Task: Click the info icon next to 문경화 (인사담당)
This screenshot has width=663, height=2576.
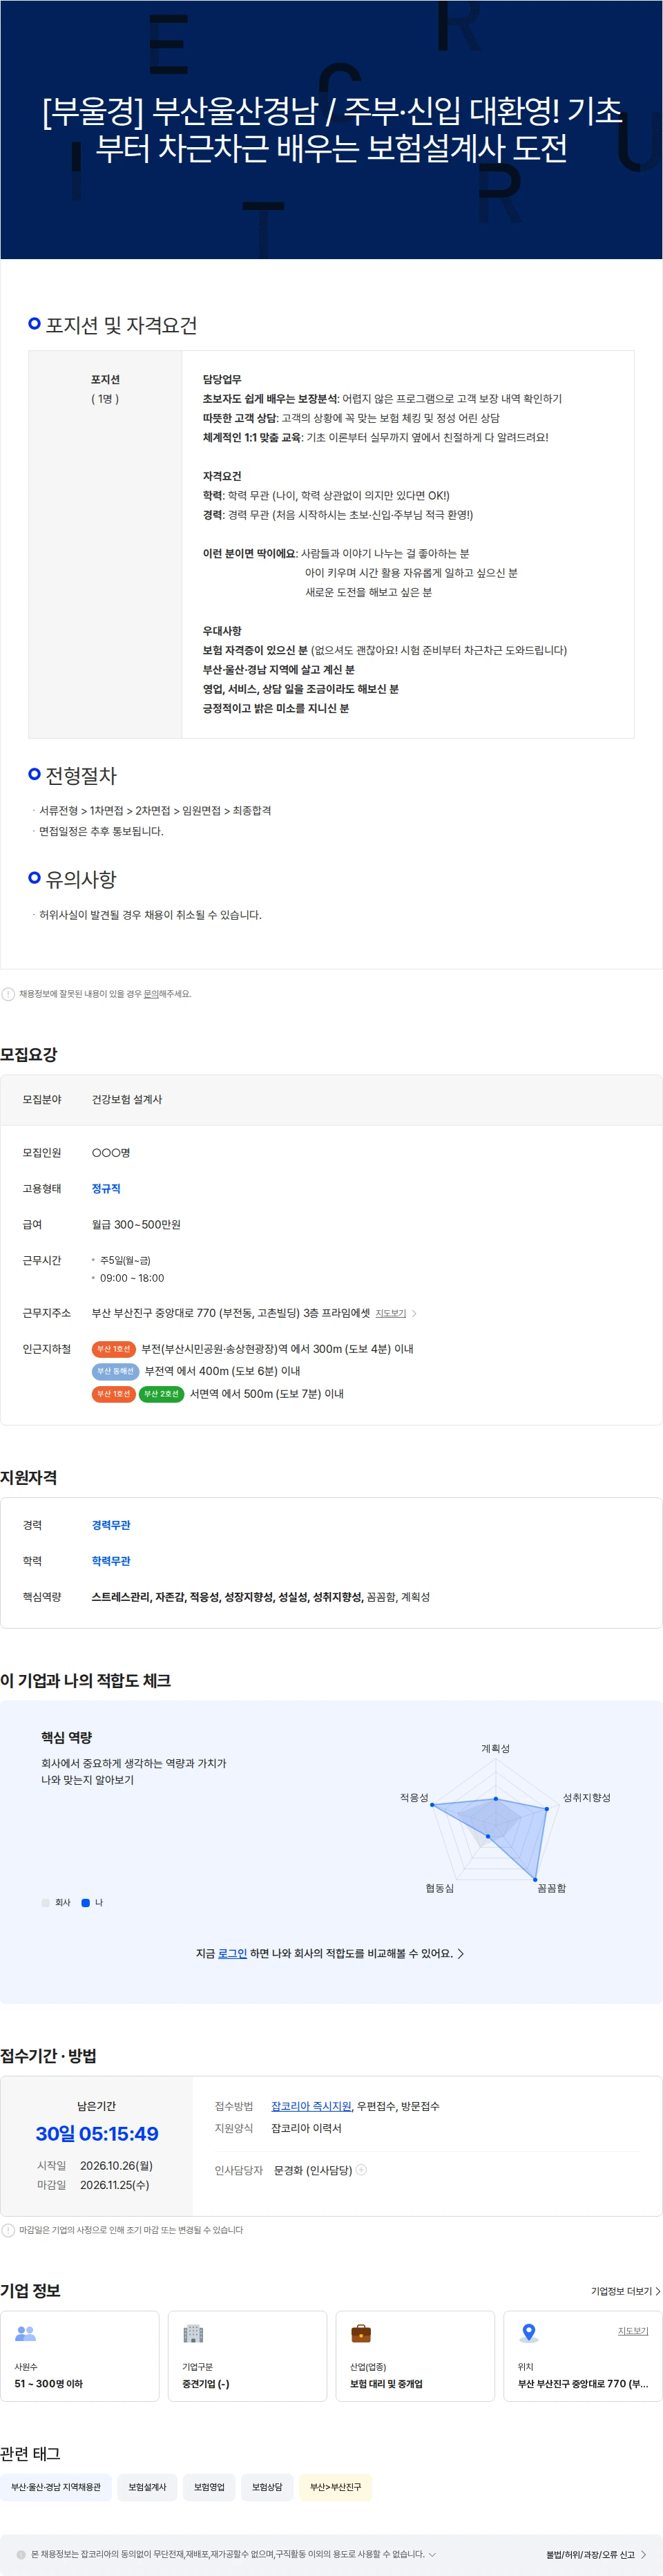Action: [x=362, y=2170]
